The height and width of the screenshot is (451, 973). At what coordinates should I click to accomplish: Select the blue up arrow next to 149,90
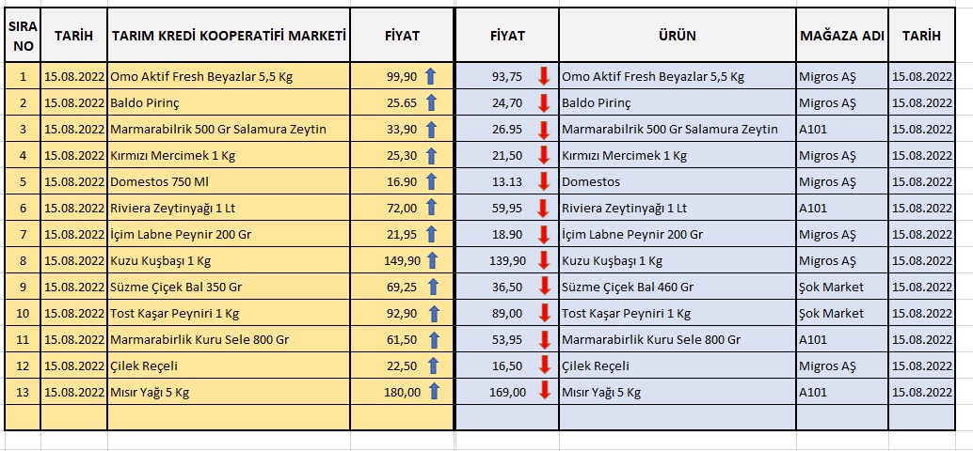coord(431,260)
